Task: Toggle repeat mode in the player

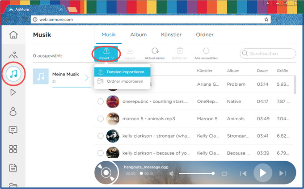Action: (224, 173)
